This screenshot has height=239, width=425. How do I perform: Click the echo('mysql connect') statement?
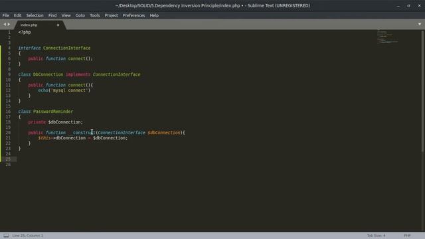click(x=64, y=90)
